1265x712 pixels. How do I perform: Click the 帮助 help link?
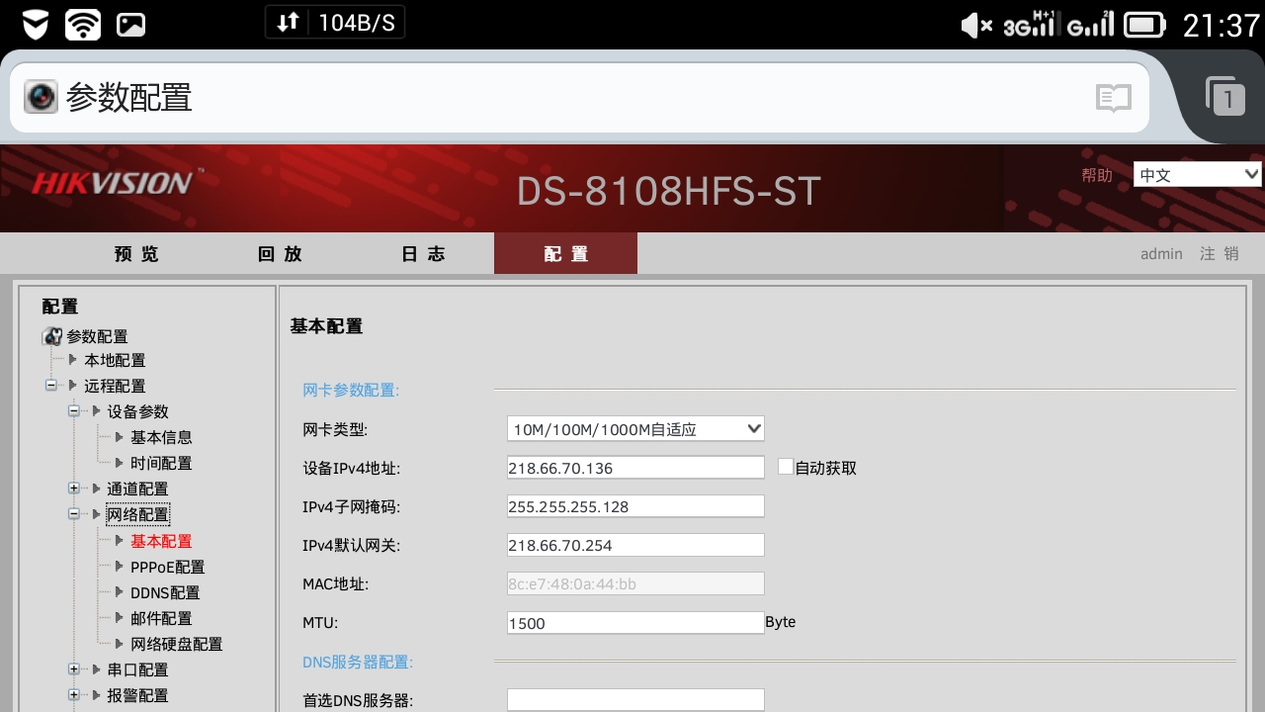1097,175
